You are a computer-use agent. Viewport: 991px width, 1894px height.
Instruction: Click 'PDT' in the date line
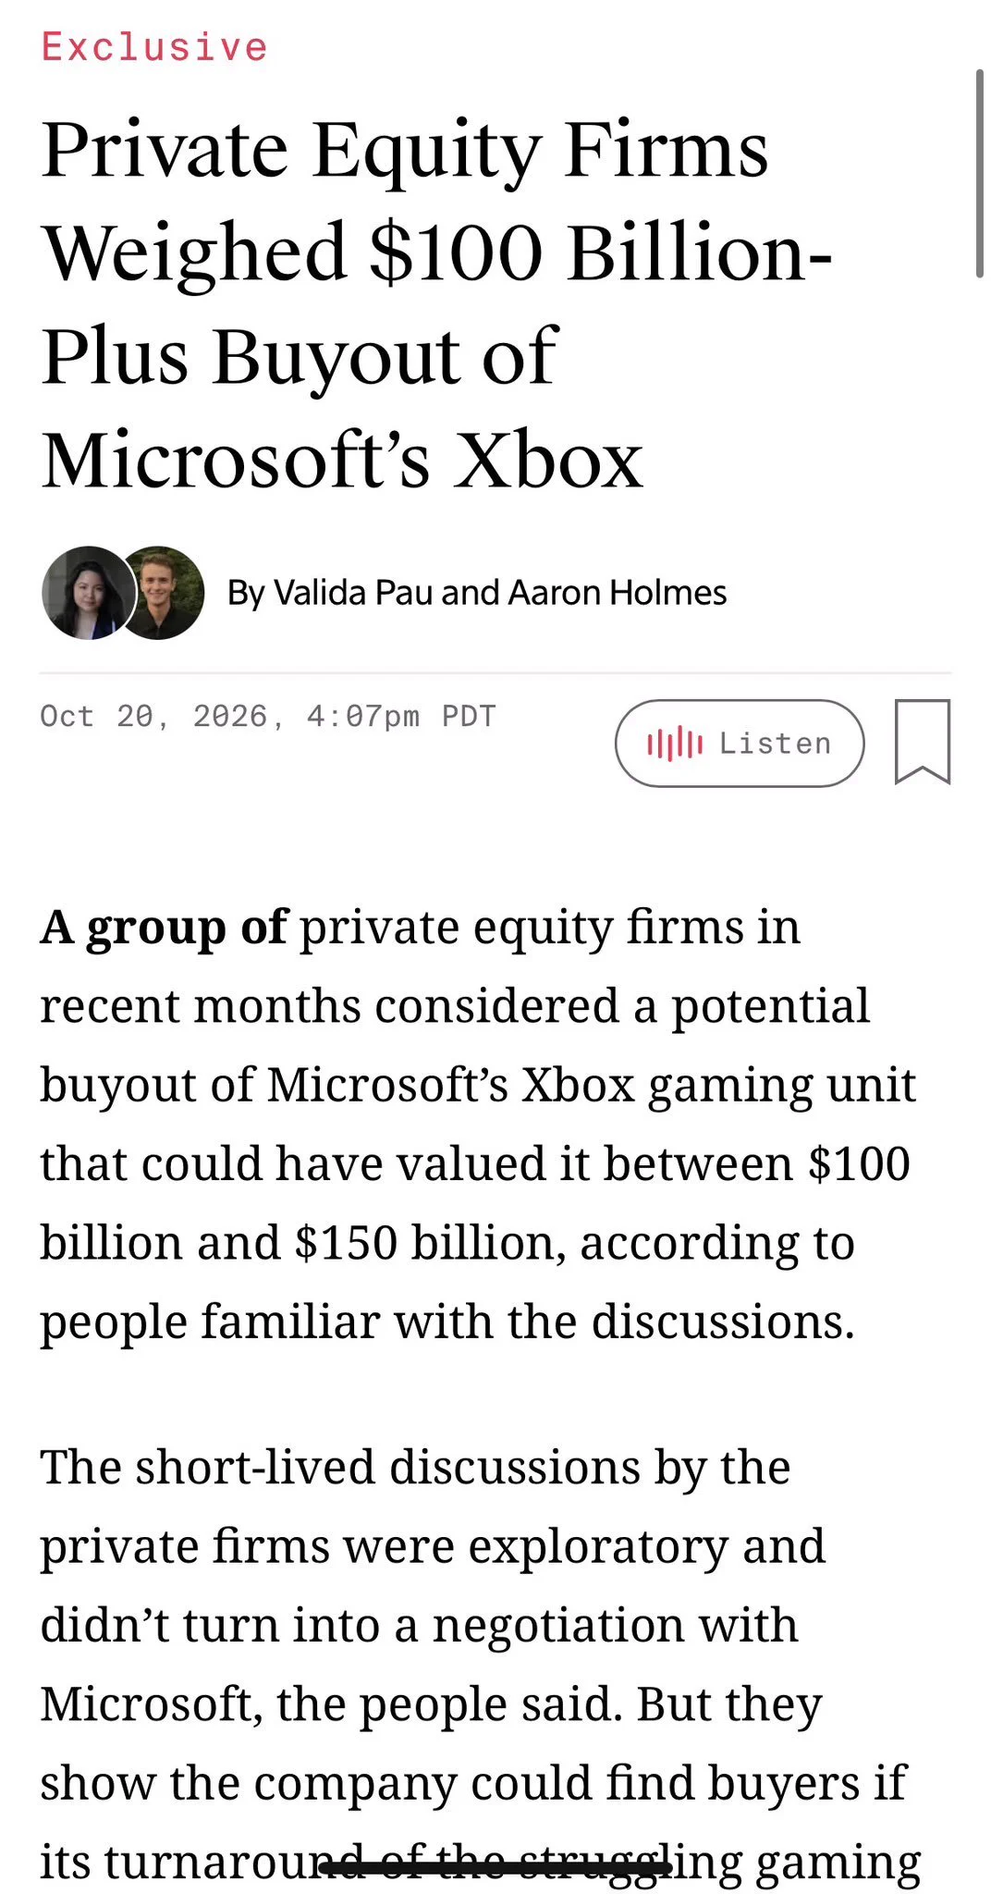pyautogui.click(x=469, y=717)
